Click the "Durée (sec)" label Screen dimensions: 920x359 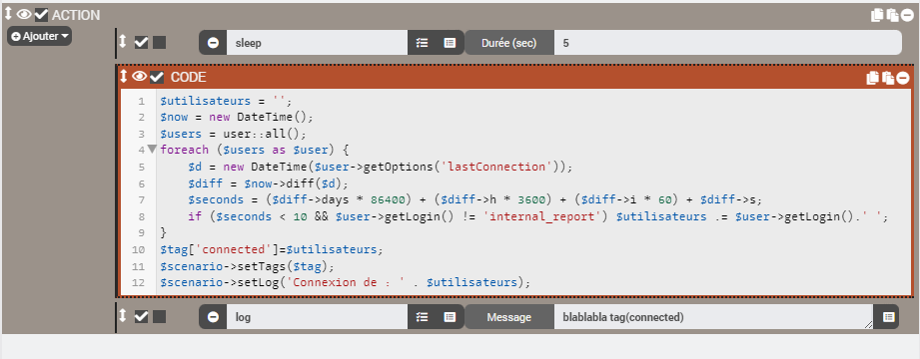point(508,43)
